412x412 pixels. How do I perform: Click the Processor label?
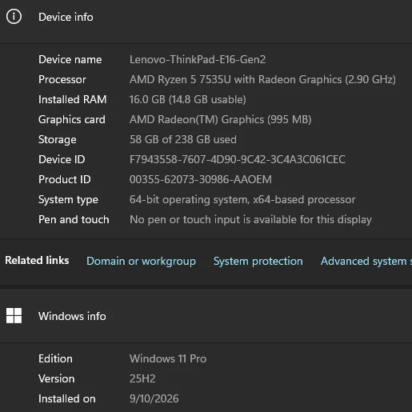[62, 79]
